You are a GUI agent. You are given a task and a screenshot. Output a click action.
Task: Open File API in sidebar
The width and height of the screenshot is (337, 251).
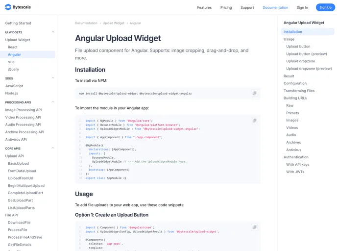(11, 215)
